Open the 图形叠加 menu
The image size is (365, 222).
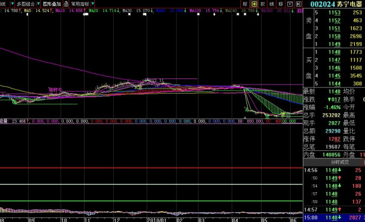pyautogui.click(x=52, y=4)
